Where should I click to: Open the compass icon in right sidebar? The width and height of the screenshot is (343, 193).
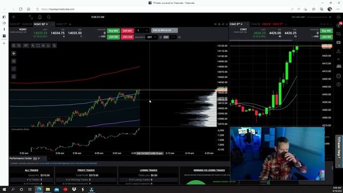click(339, 76)
